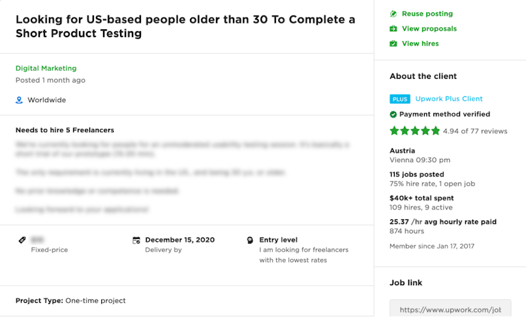Click the 115 jobs posted stat
The width and height of the screenshot is (526, 317).
416,174
